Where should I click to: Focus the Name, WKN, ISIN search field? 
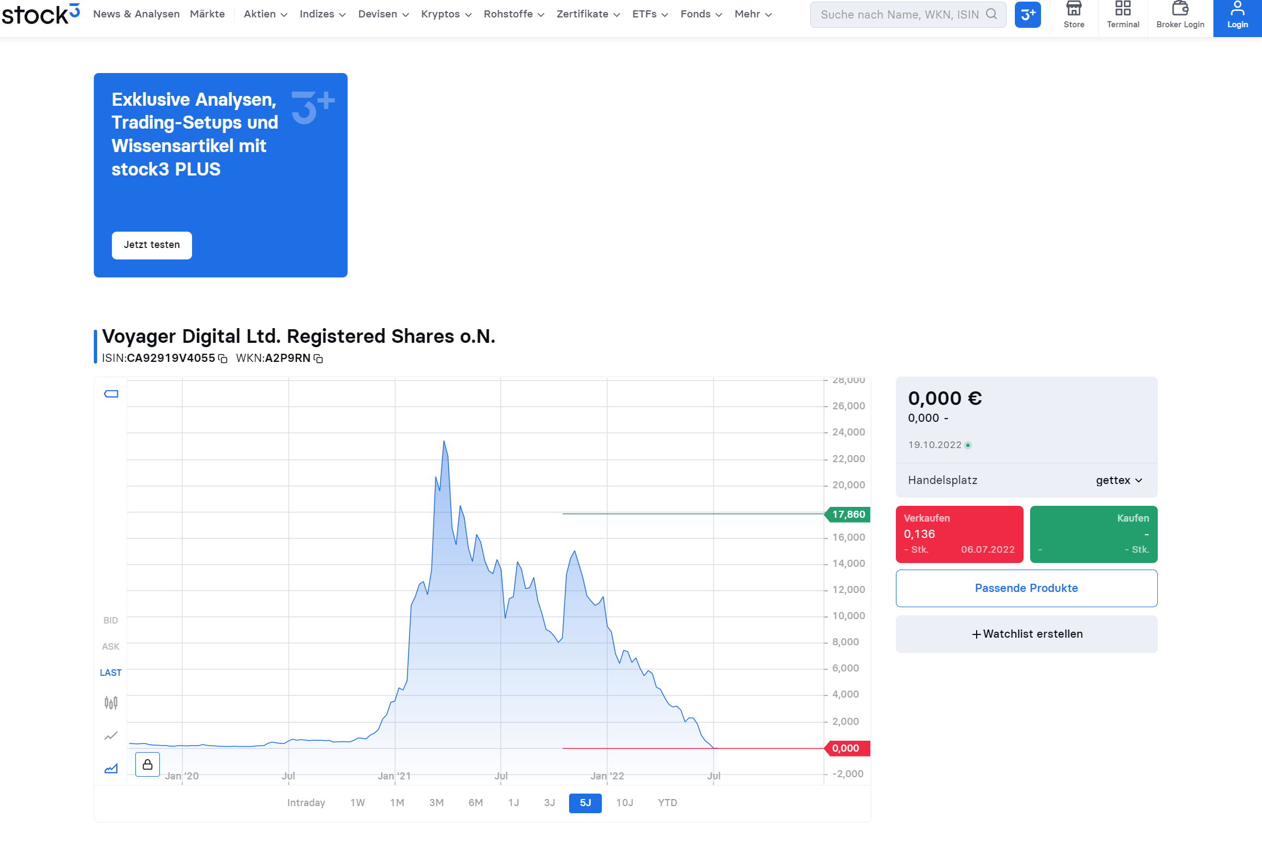[908, 15]
